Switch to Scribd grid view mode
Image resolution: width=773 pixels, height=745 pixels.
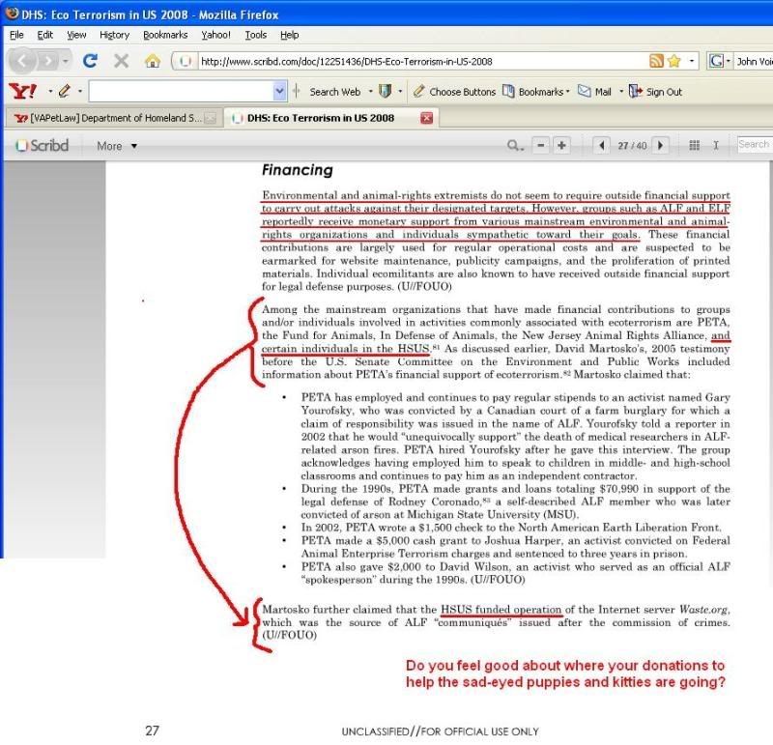pos(694,146)
